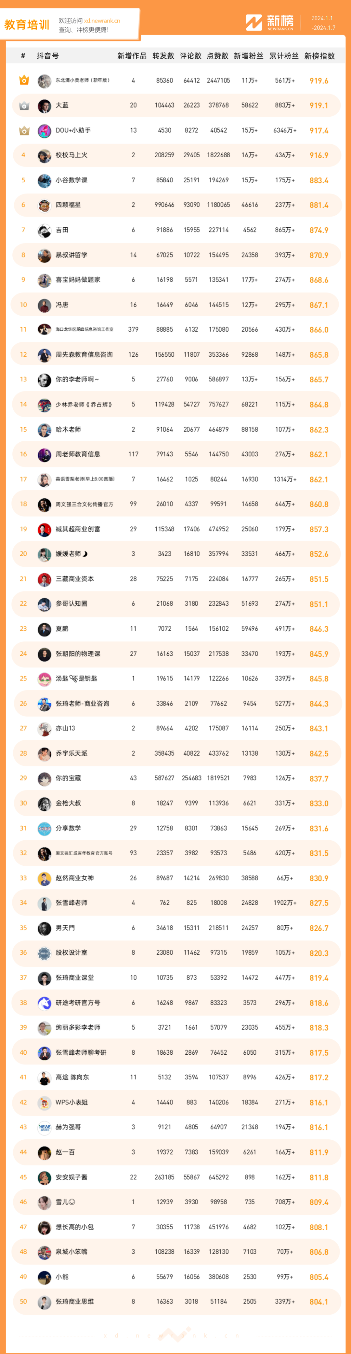Click 分享数学 avatar icon
The width and height of the screenshot is (351, 1354).
pyautogui.click(x=44, y=828)
